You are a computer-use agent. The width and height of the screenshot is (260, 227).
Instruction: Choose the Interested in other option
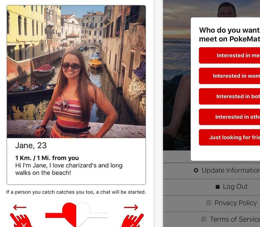229,117
